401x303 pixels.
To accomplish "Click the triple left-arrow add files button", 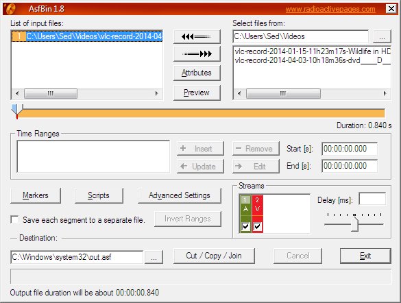I will click(x=197, y=37).
